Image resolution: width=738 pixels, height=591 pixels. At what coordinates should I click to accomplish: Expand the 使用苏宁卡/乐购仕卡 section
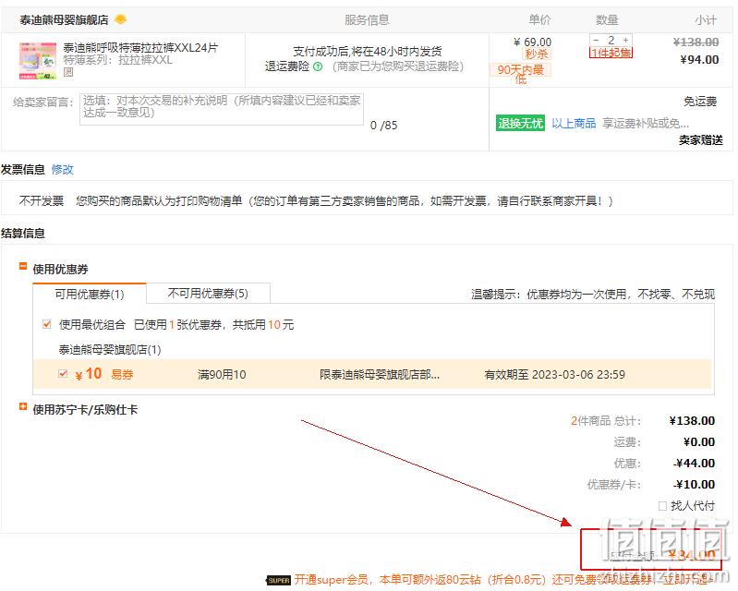[x=22, y=406]
